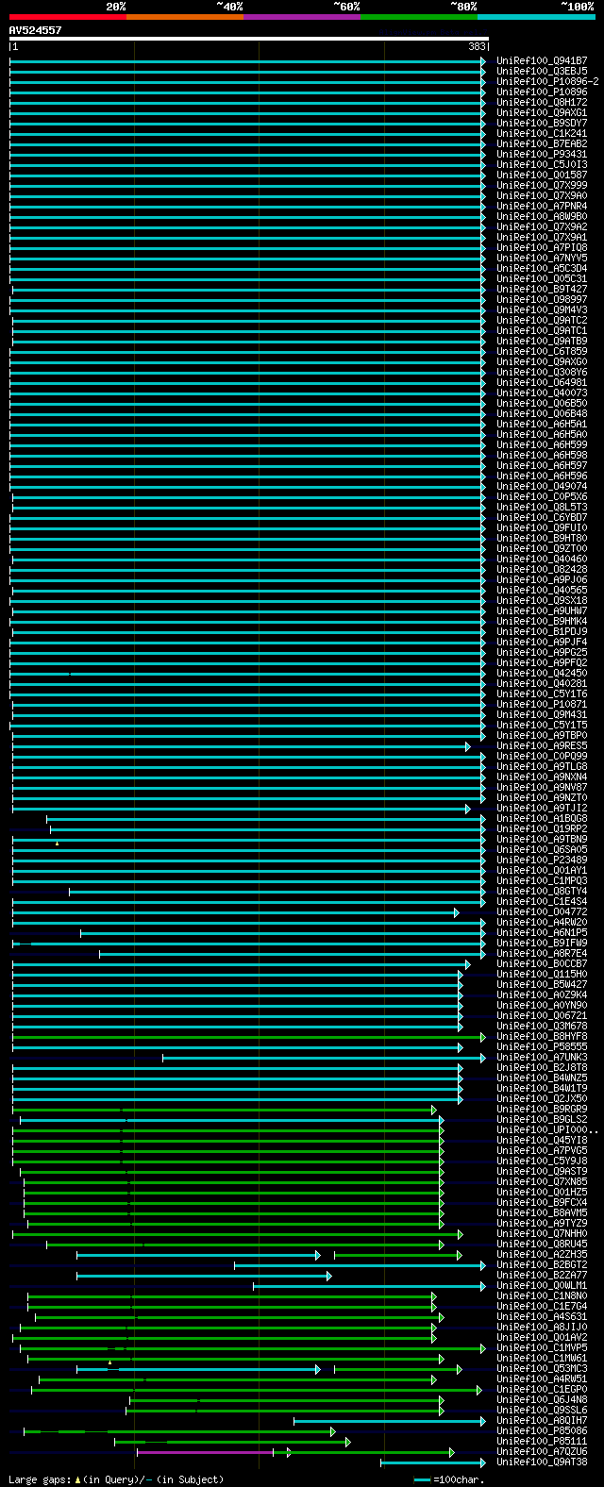Select label UniRef100_Q9M4V3
The image size is (604, 1487).
[542, 309]
